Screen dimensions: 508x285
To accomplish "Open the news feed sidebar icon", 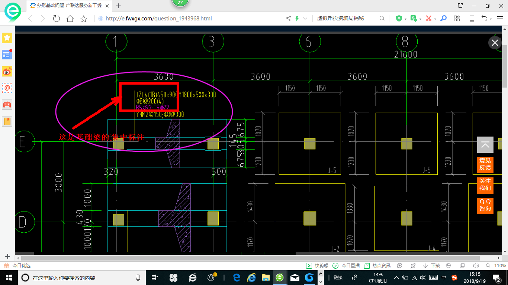I will [7, 55].
